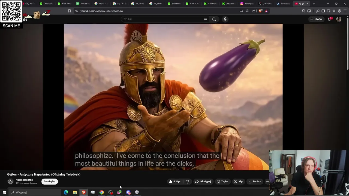Switch to the Overall browser tab
349x196 pixels.
click(x=46, y=4)
